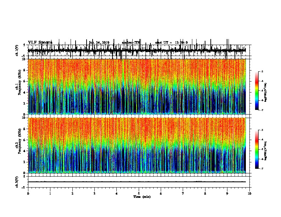Click time axis tick label "6"

(x=161, y=194)
